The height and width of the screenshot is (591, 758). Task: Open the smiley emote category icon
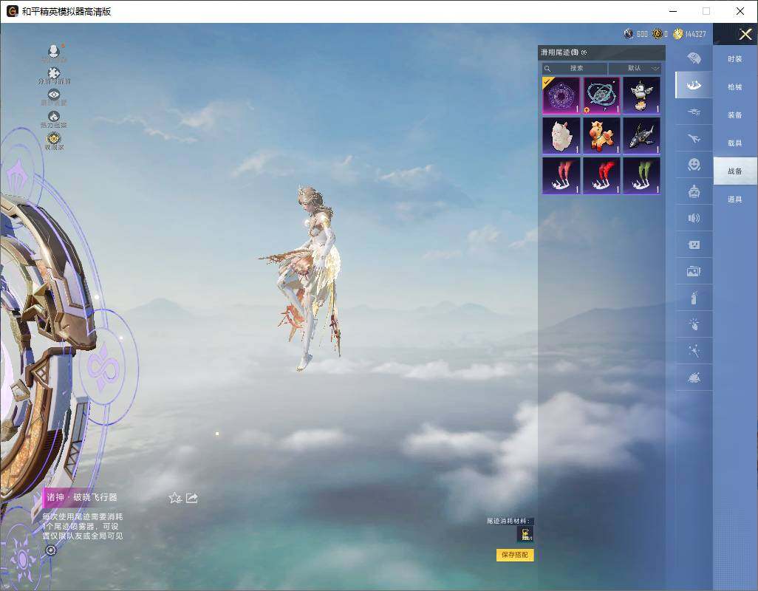click(x=694, y=165)
